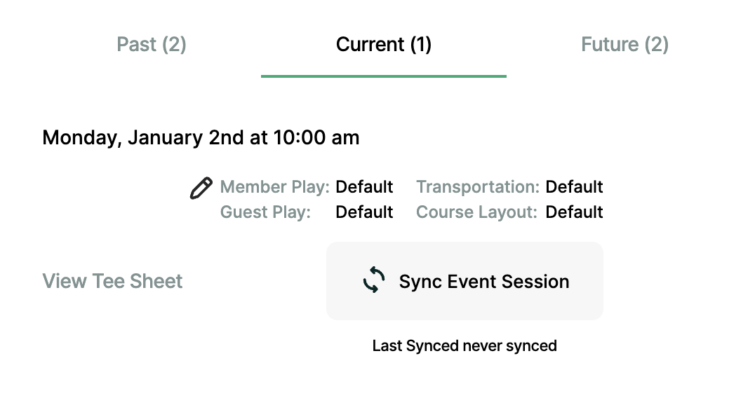Click the Transportation label
Image resolution: width=755 pixels, height=419 pixels.
478,186
